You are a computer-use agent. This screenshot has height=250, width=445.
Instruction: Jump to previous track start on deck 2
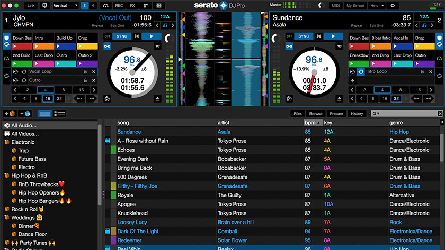point(319,36)
